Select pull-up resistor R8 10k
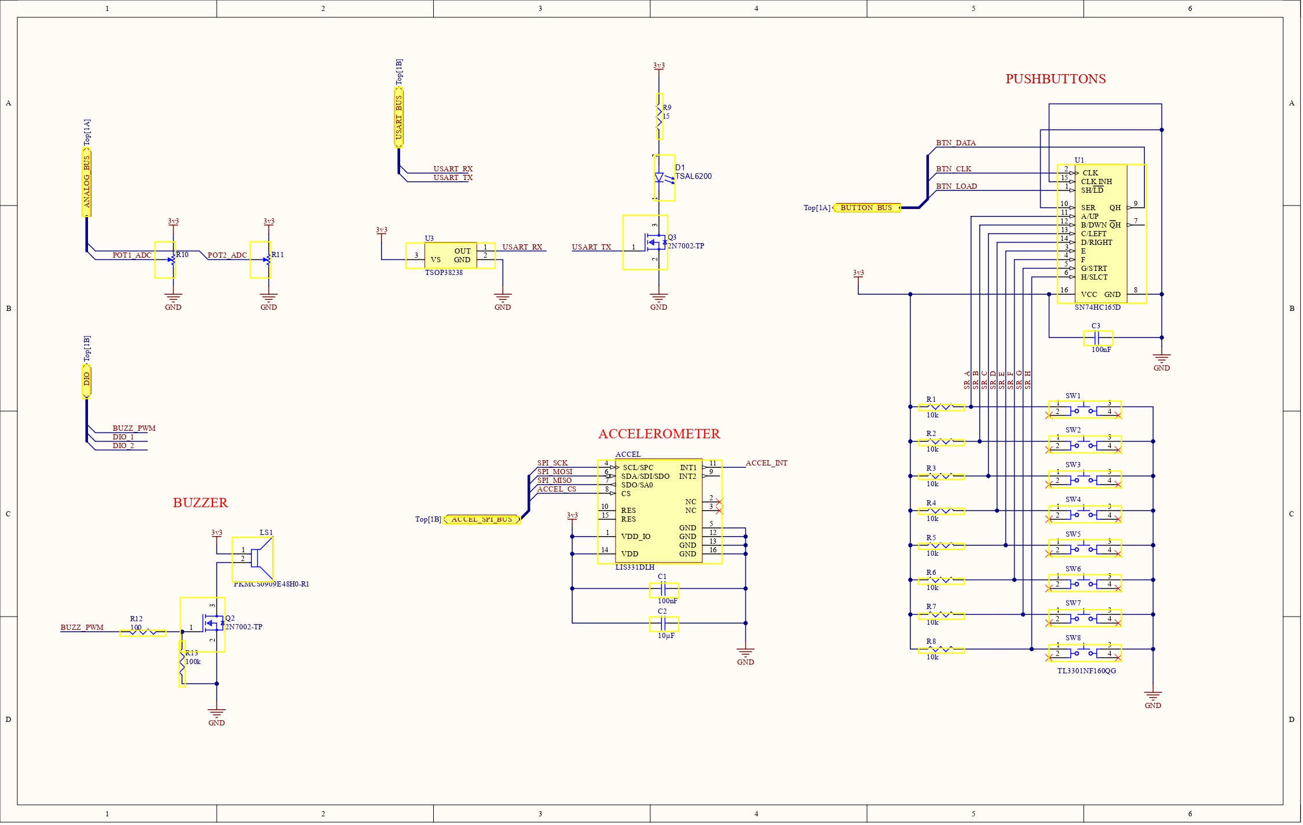This screenshot has width=1303, height=825. [942, 650]
